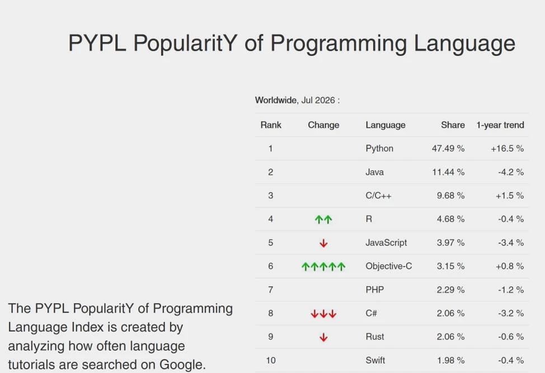Click the Change column header
The width and height of the screenshot is (545, 373).
click(x=323, y=125)
